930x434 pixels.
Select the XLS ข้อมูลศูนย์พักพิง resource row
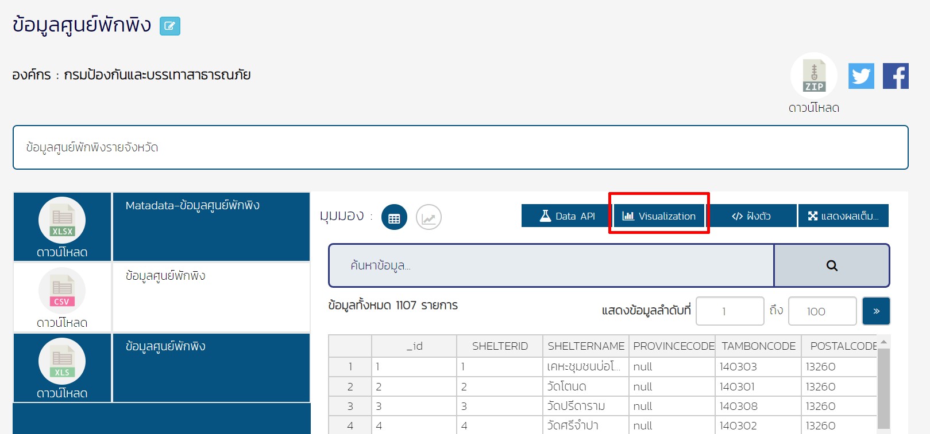211,367
